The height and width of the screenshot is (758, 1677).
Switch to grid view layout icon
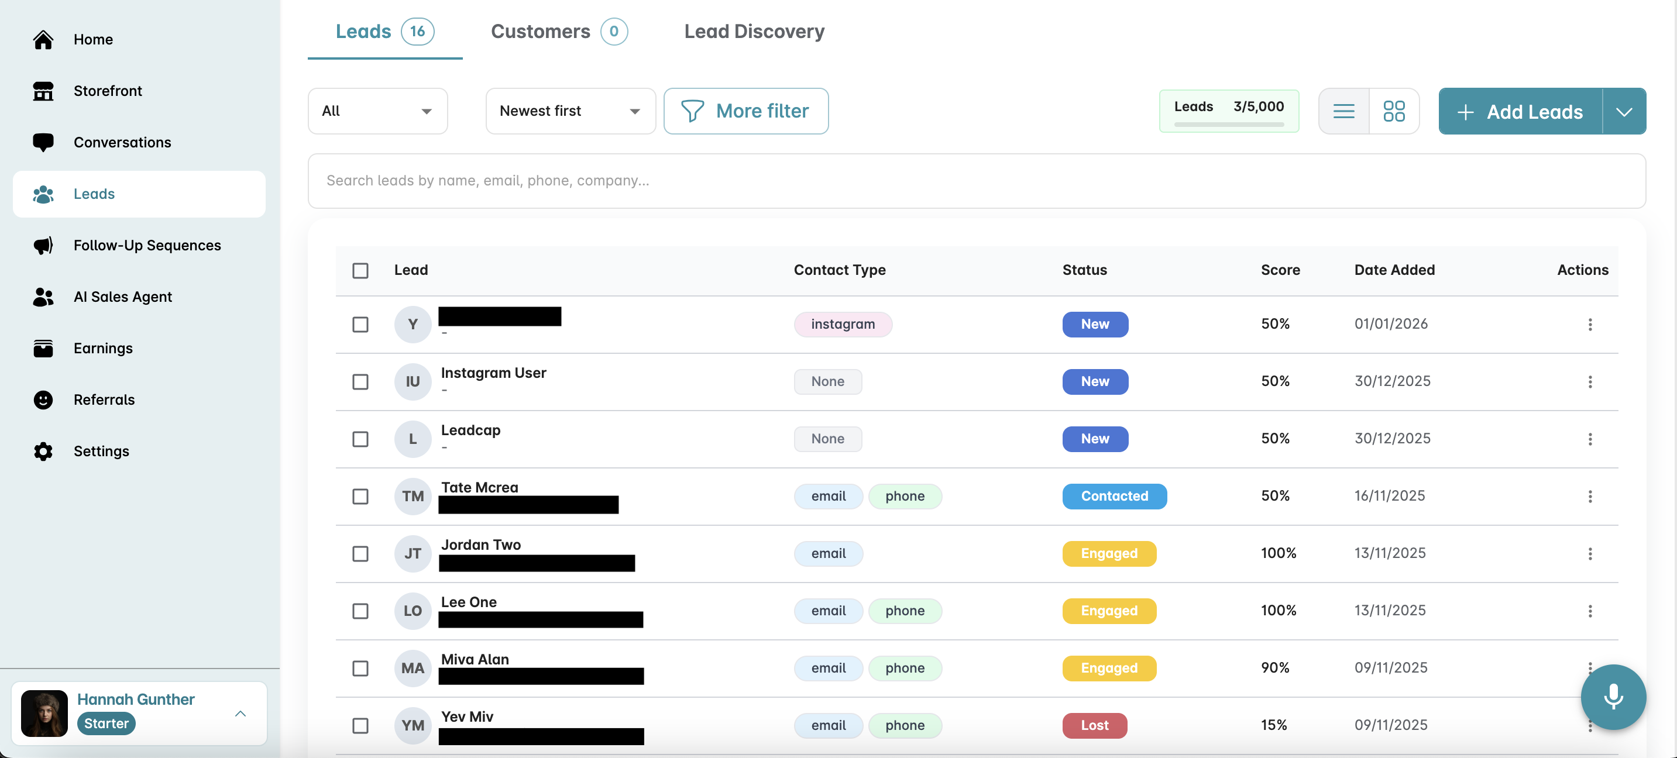[1394, 111]
